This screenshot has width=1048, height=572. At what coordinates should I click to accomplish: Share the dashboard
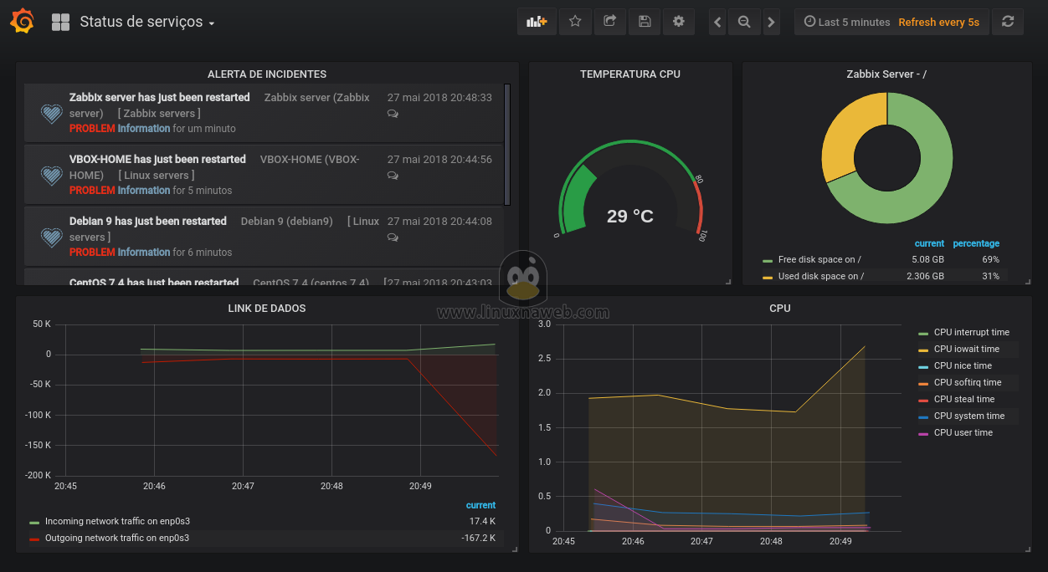(x=610, y=22)
